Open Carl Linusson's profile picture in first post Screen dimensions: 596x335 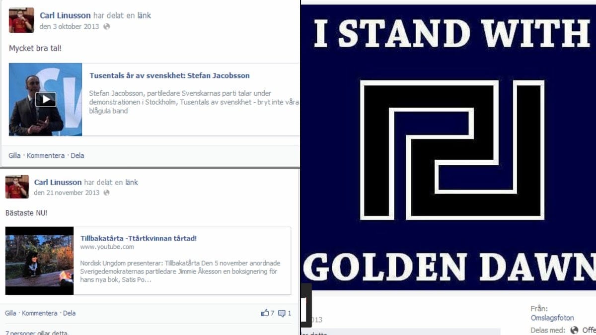[21, 20]
